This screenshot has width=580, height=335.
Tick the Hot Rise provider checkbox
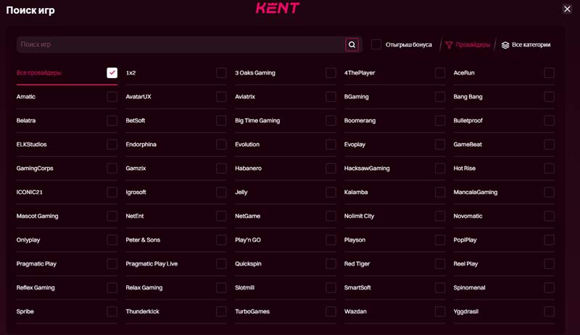[x=550, y=169]
